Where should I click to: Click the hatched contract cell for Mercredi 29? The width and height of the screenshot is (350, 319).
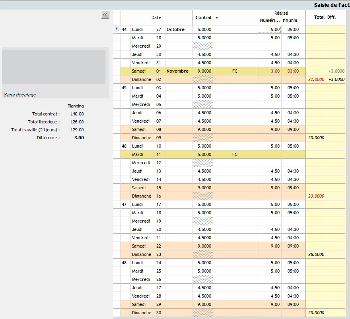click(203, 46)
